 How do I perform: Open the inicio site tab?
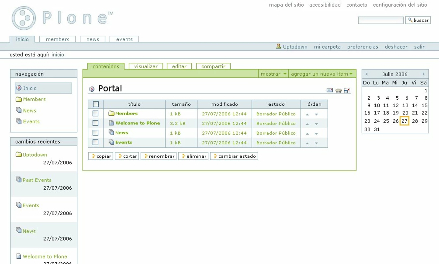click(x=22, y=39)
